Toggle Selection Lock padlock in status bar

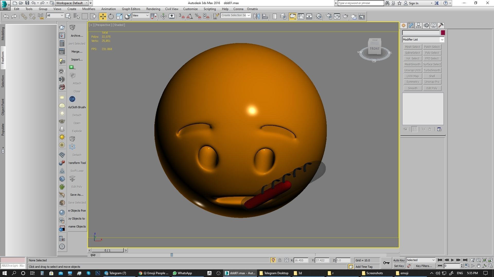[280, 260]
